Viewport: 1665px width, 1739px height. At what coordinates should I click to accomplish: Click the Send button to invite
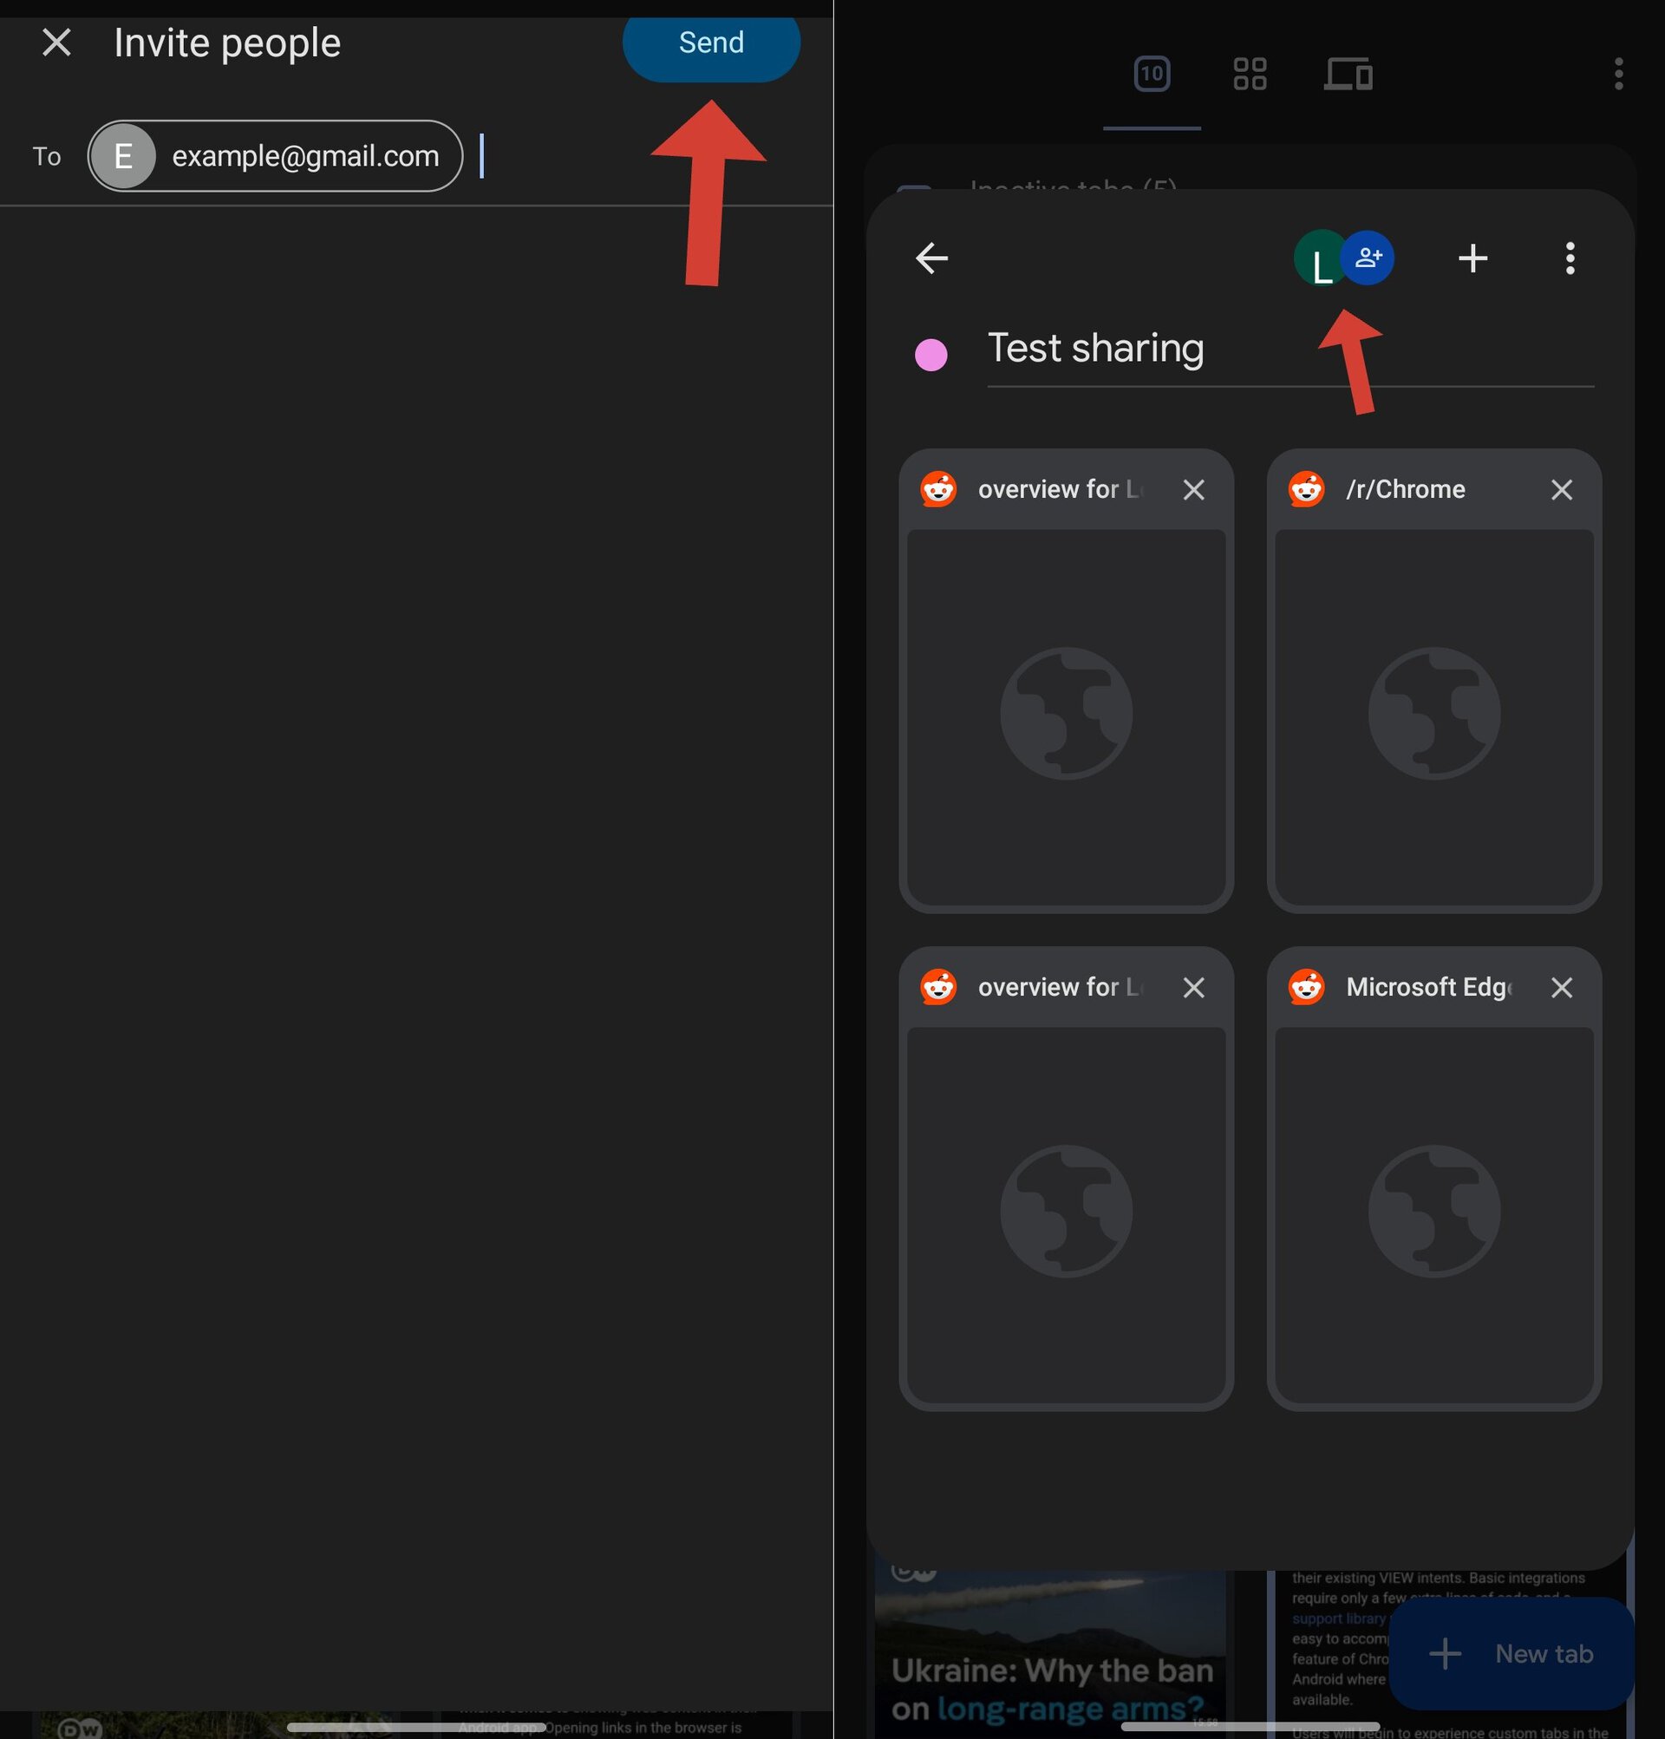(x=711, y=42)
